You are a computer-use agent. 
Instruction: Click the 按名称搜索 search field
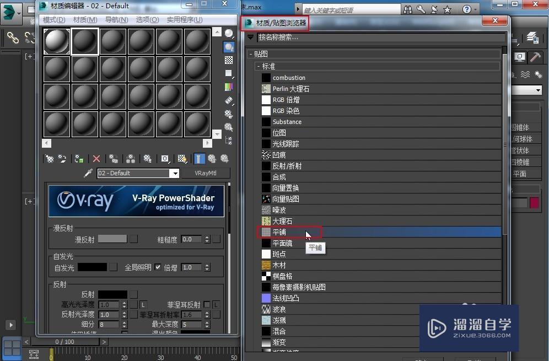381,37
